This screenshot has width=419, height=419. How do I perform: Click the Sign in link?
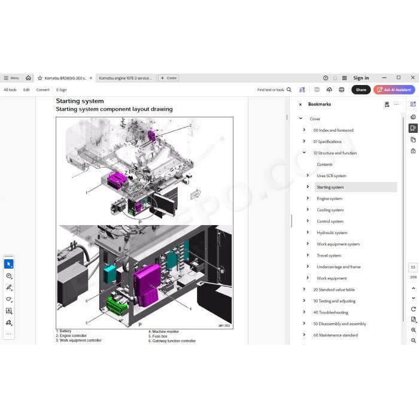tap(361, 78)
